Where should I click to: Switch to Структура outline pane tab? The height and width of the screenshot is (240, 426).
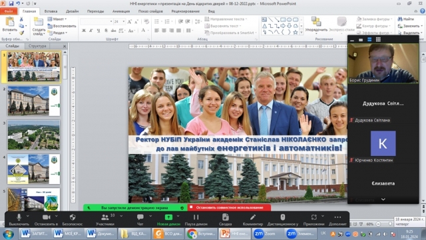click(x=37, y=46)
